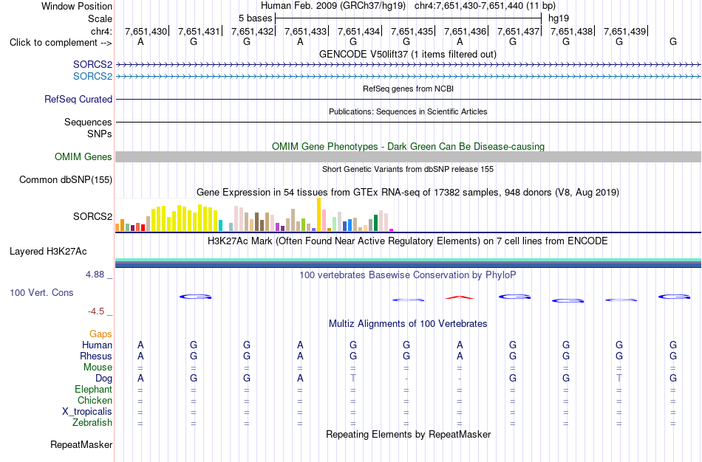Select the Human species row label

coord(97,345)
